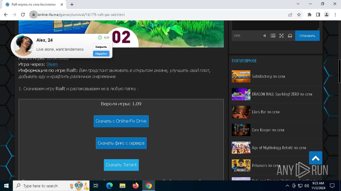The height and width of the screenshot is (191, 341).
Task: Jump to top with the up-arrow button
Action: [x=316, y=158]
